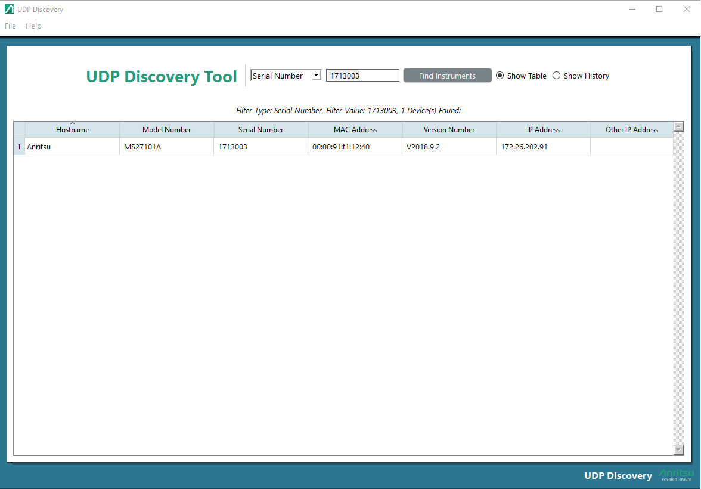Sort table by Model Number column header
Image resolution: width=701 pixels, height=489 pixels.
point(166,130)
